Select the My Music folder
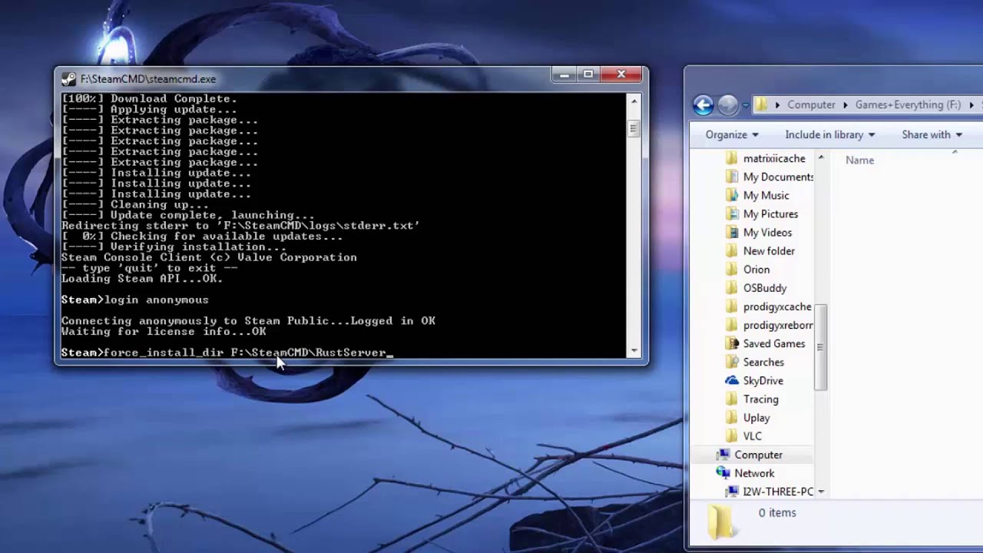The height and width of the screenshot is (553, 983). [766, 195]
